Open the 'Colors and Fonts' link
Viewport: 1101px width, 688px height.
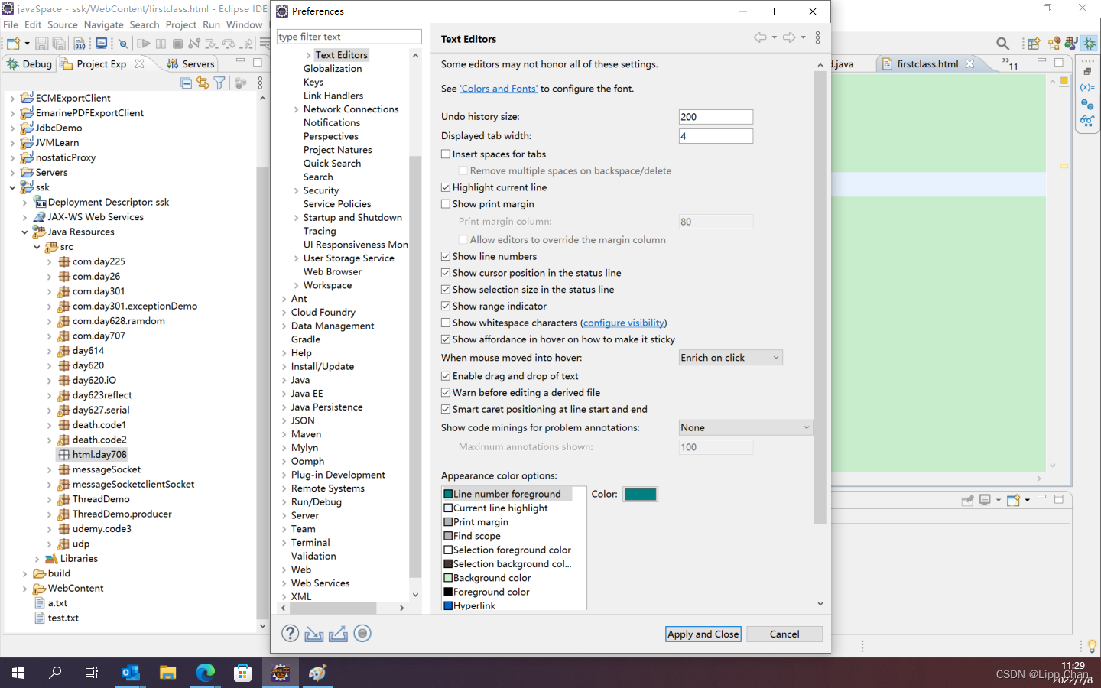coord(499,89)
